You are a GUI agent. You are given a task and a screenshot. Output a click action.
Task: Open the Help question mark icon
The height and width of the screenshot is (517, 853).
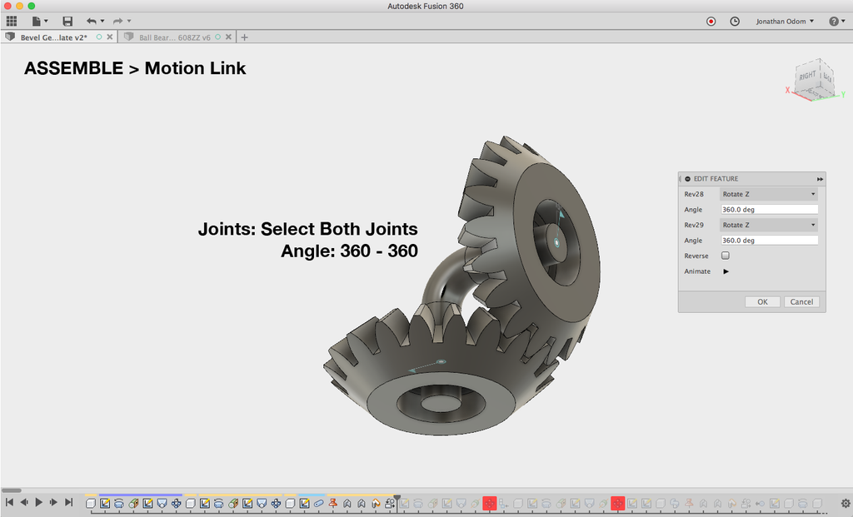point(833,21)
